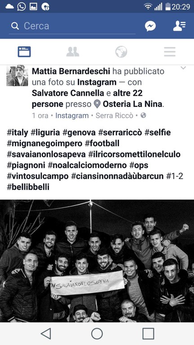Tap the WhatsApp notification icon in status bar
Image resolution: width=194 pixels, height=345 pixels.
(22, 7)
